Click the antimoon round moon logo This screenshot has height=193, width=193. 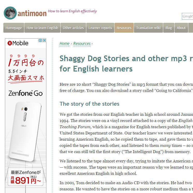(x=10, y=13)
